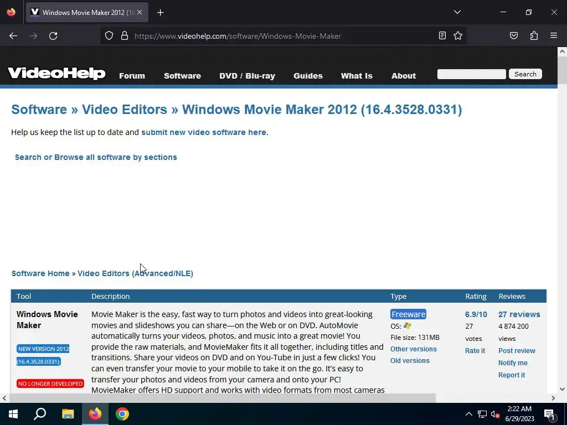
Task: Open taskbar search magnifier
Action: click(40, 414)
